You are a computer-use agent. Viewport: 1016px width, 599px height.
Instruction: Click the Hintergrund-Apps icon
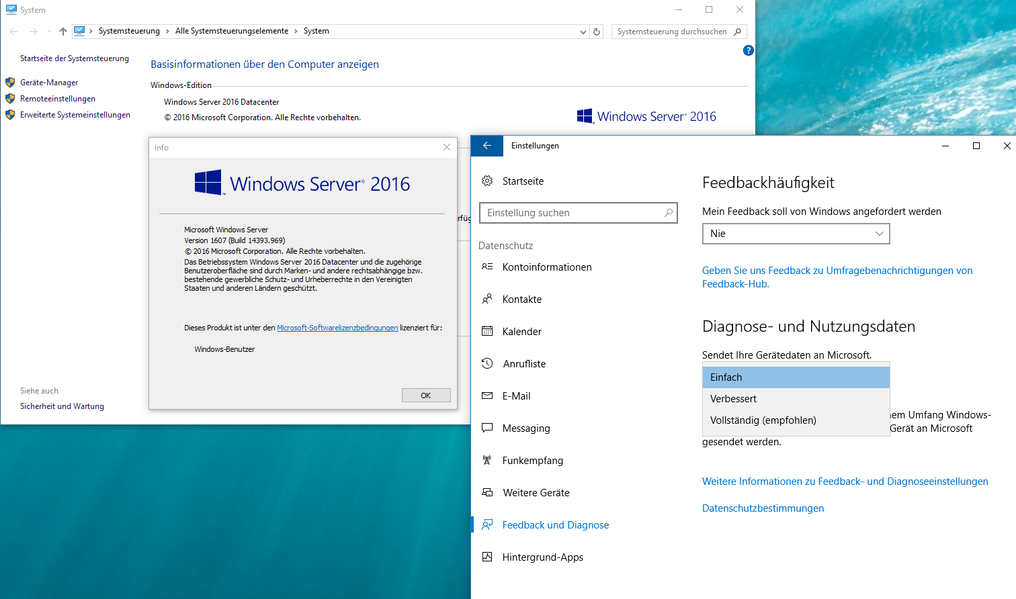[x=487, y=557]
